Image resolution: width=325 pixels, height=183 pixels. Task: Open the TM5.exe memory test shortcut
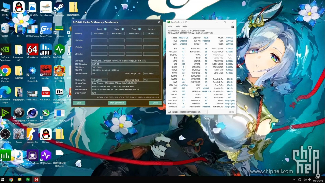pyautogui.click(x=59, y=30)
